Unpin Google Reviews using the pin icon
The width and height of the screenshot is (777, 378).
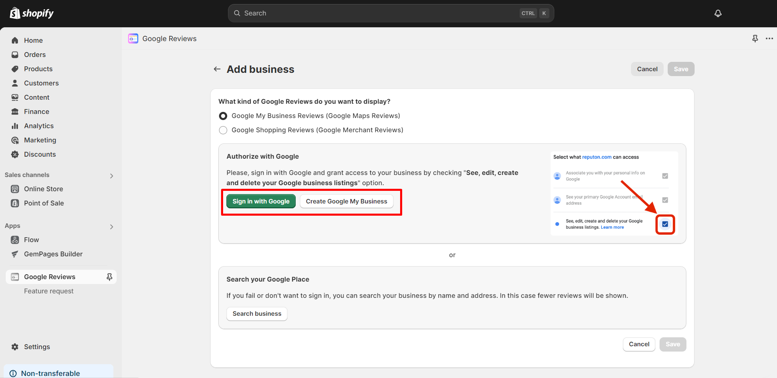[109, 277]
